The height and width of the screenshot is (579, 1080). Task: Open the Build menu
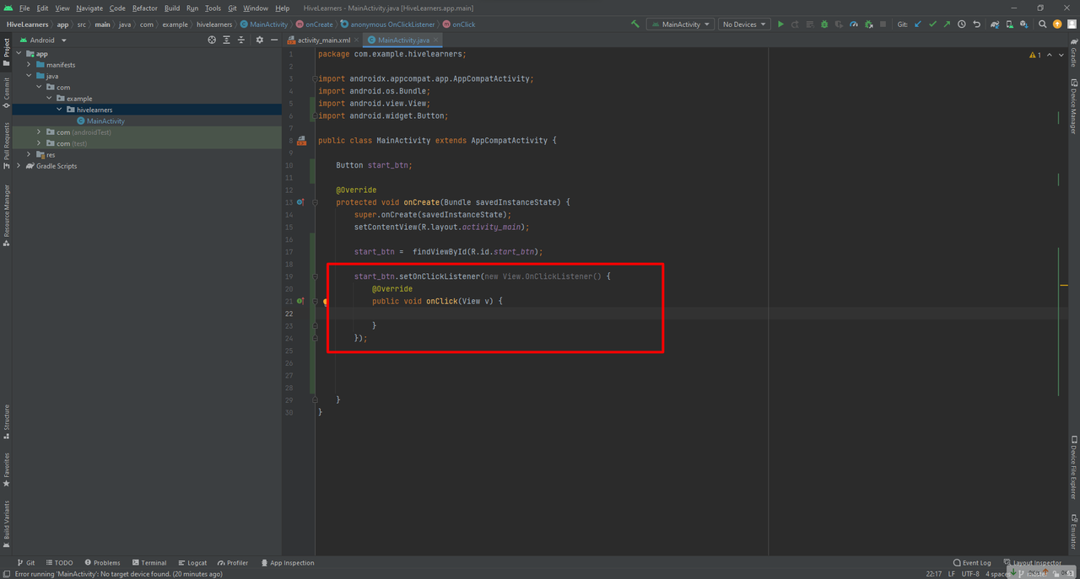click(172, 8)
